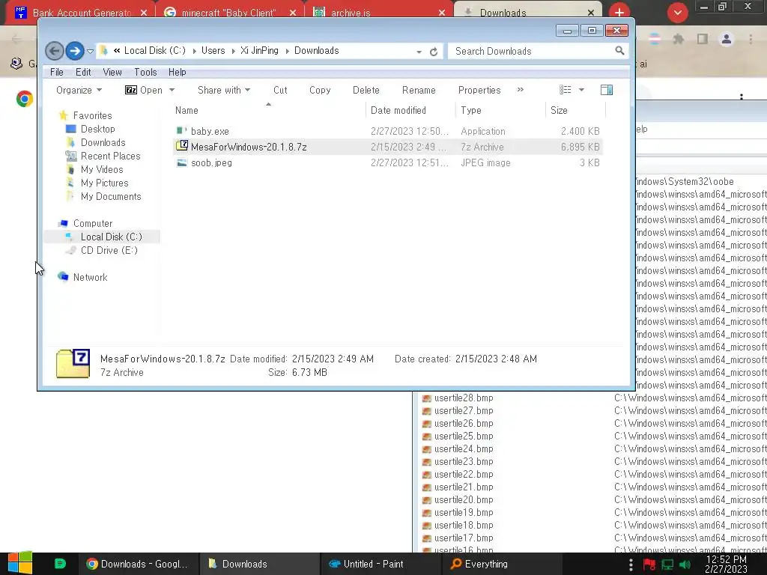
Task: Select Network in the navigation pane
Action: point(90,277)
